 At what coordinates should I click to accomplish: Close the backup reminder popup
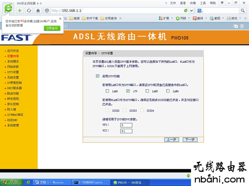point(60,19)
